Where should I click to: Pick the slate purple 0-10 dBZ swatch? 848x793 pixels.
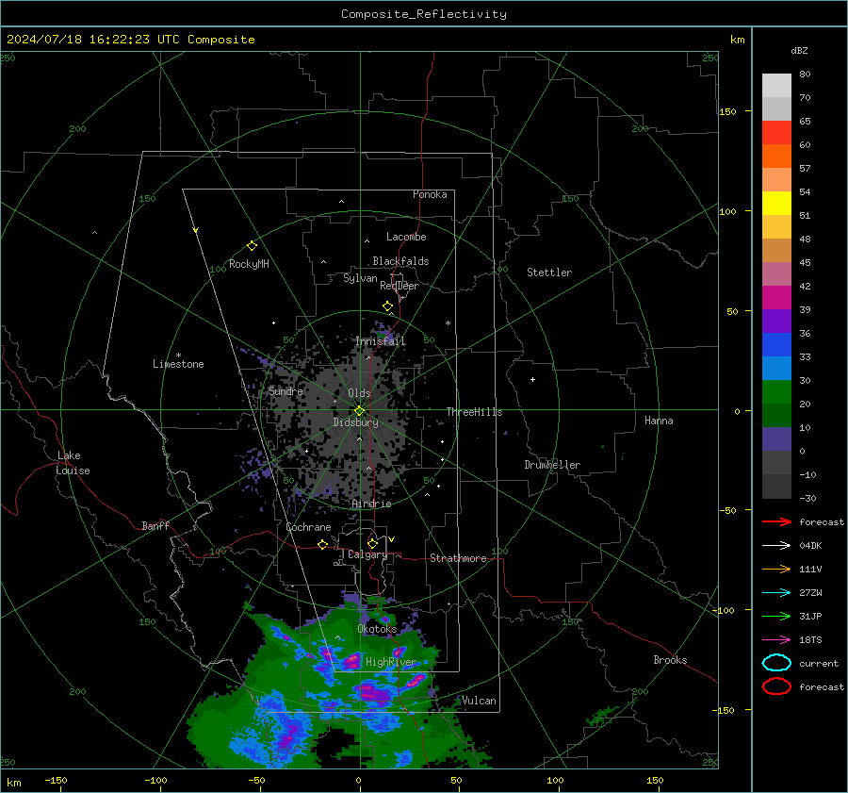tap(776, 439)
